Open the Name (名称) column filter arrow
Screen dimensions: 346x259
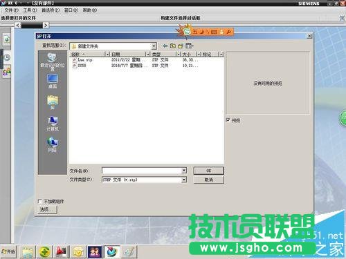(x=107, y=55)
